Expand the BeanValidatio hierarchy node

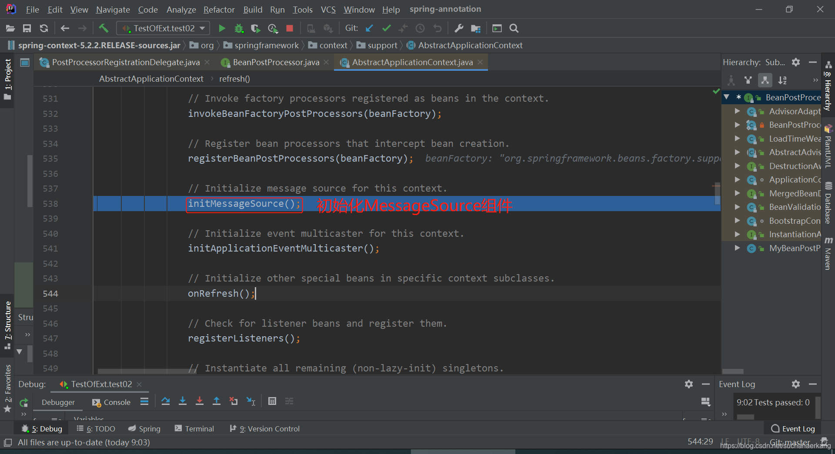(x=737, y=207)
